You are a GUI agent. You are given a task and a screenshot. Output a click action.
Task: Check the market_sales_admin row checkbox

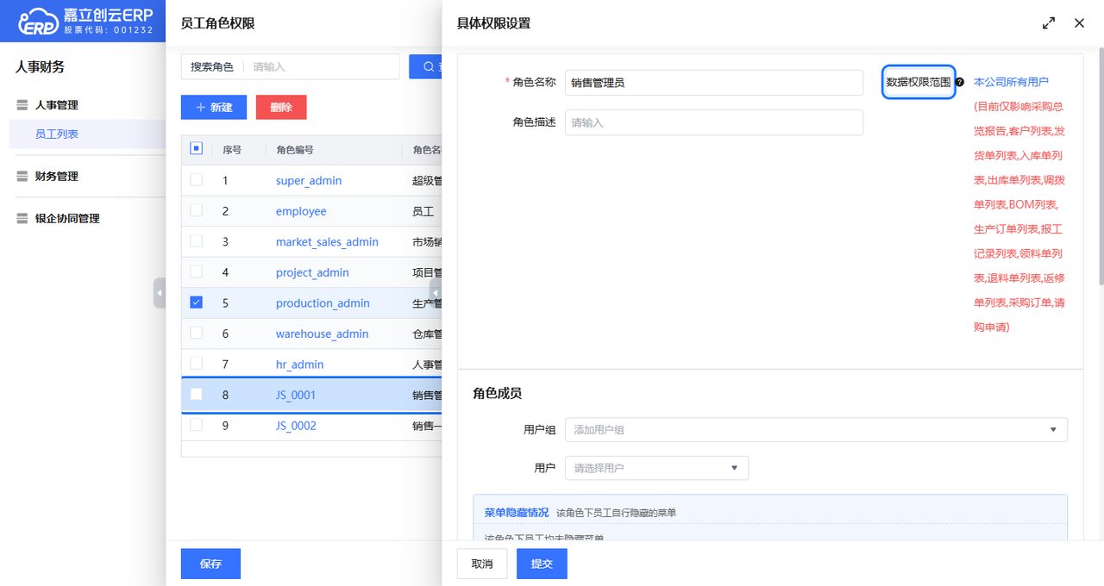[196, 241]
